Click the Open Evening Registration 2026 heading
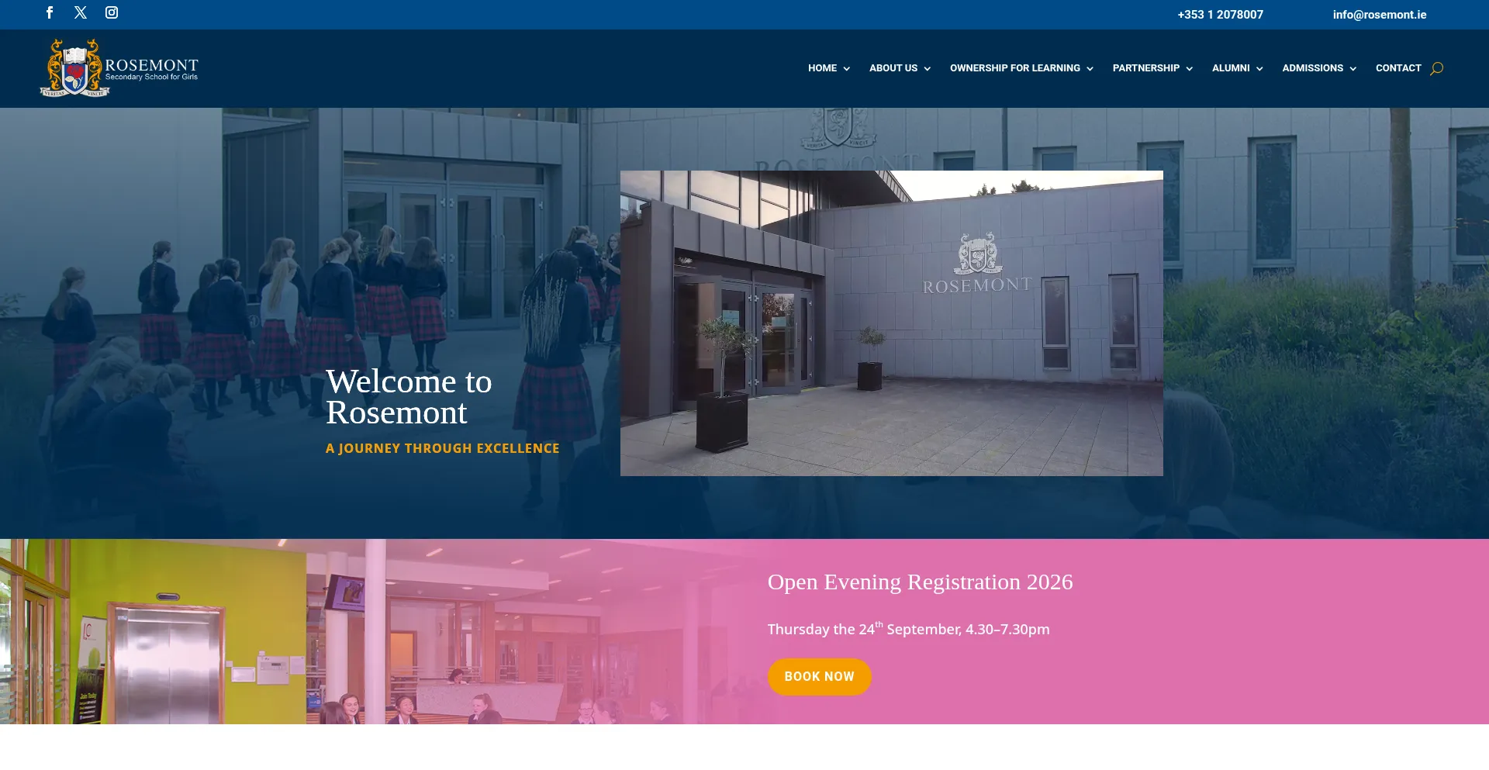Image resolution: width=1489 pixels, height=770 pixels. 921,582
